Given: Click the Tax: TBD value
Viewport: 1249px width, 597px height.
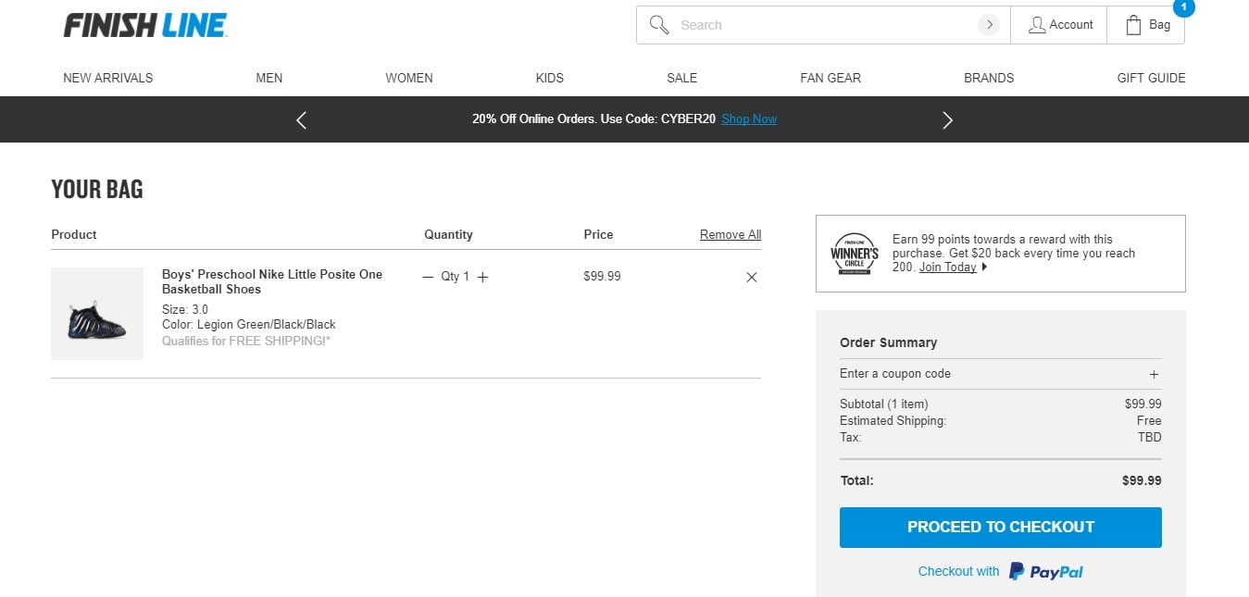Looking at the screenshot, I should (x=1150, y=437).
